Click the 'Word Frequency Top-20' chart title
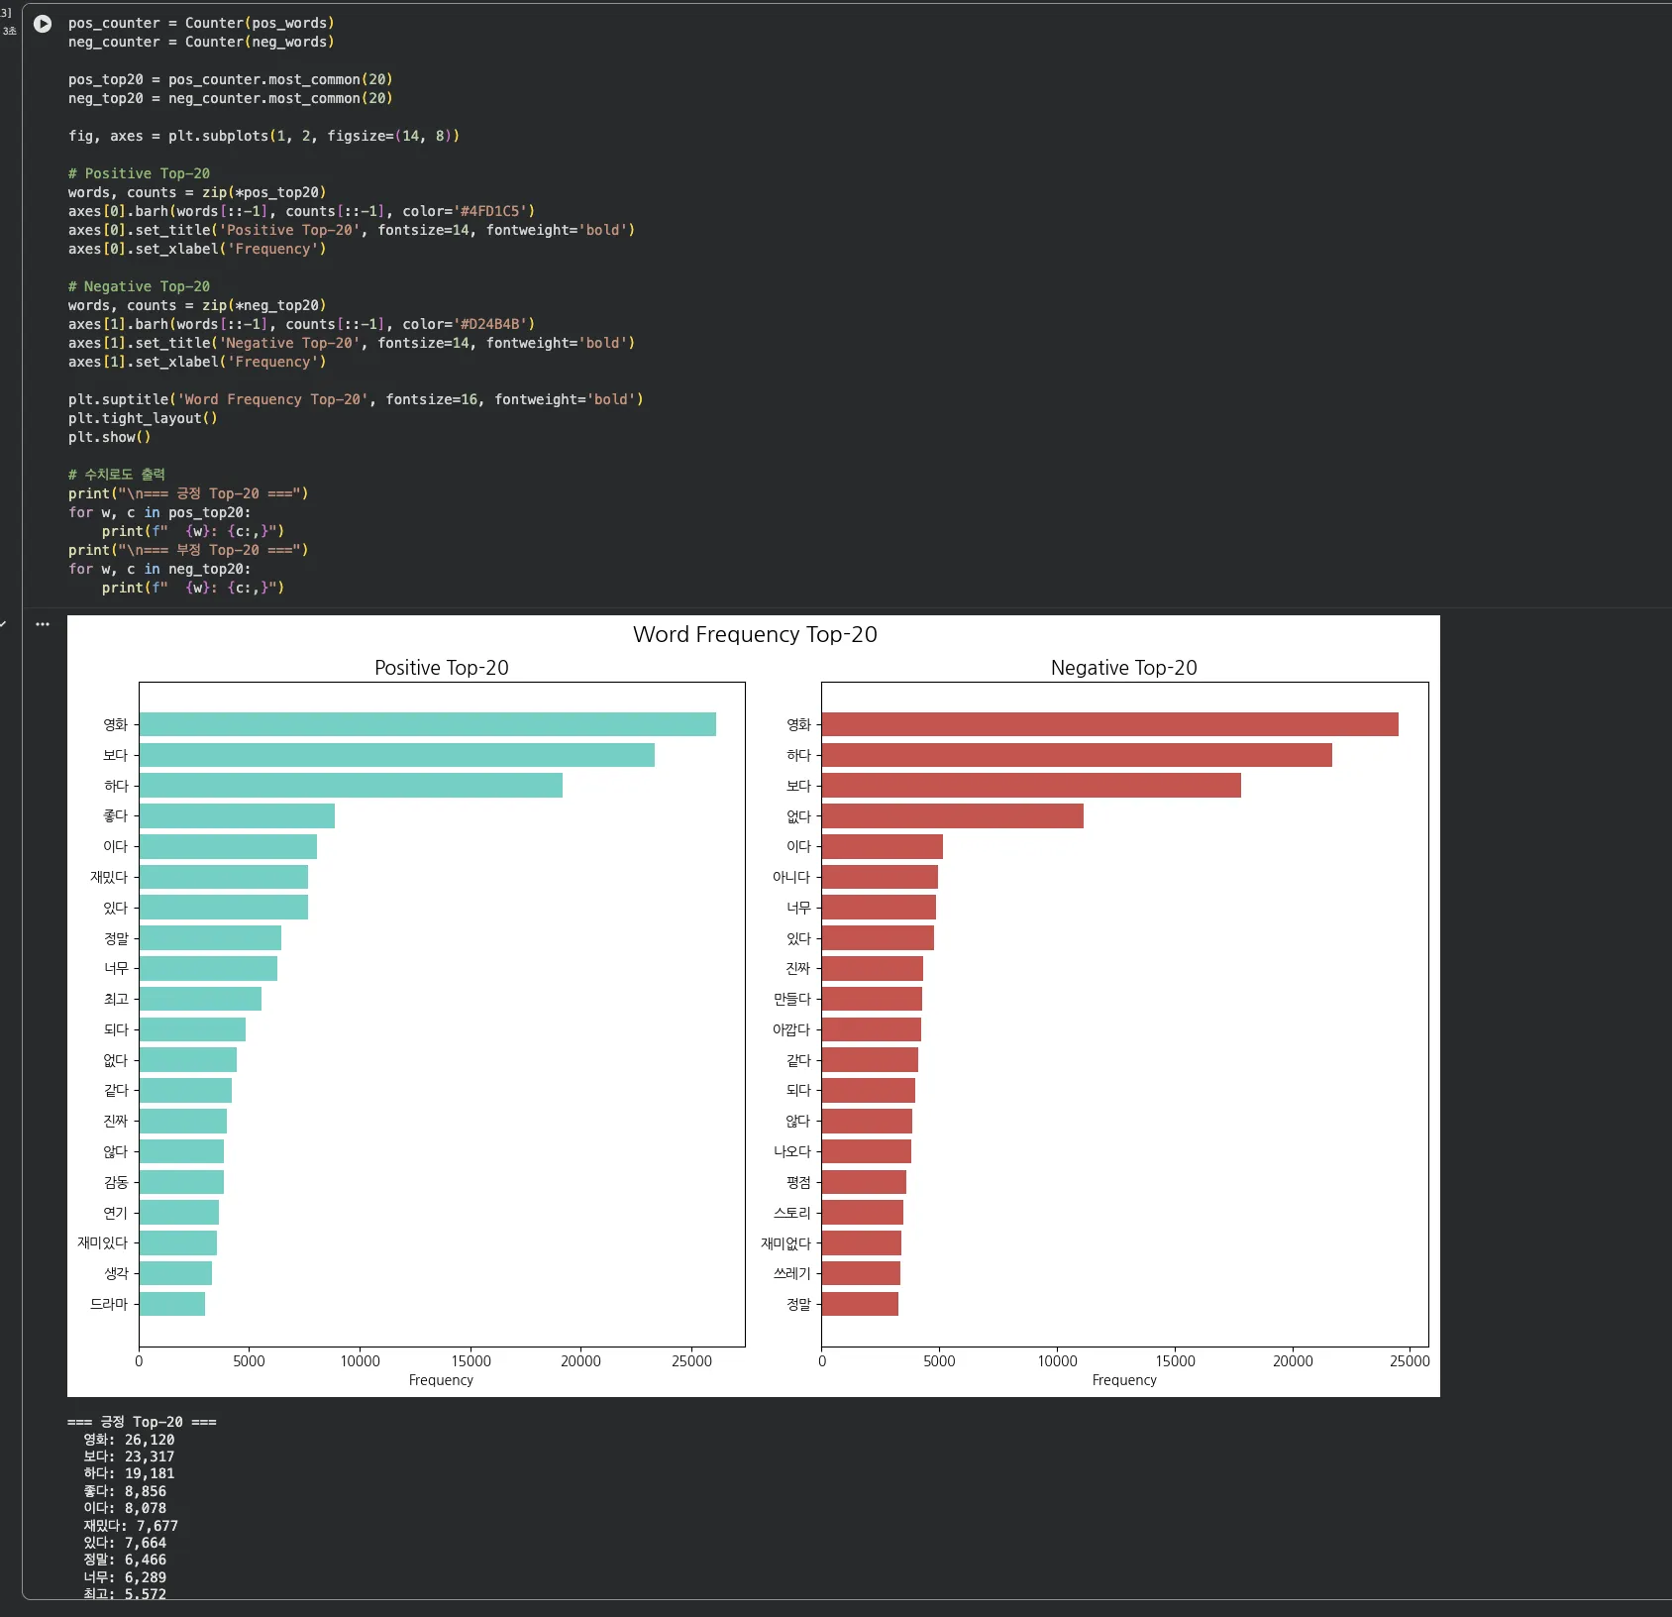The image size is (1672, 1617). (x=754, y=634)
